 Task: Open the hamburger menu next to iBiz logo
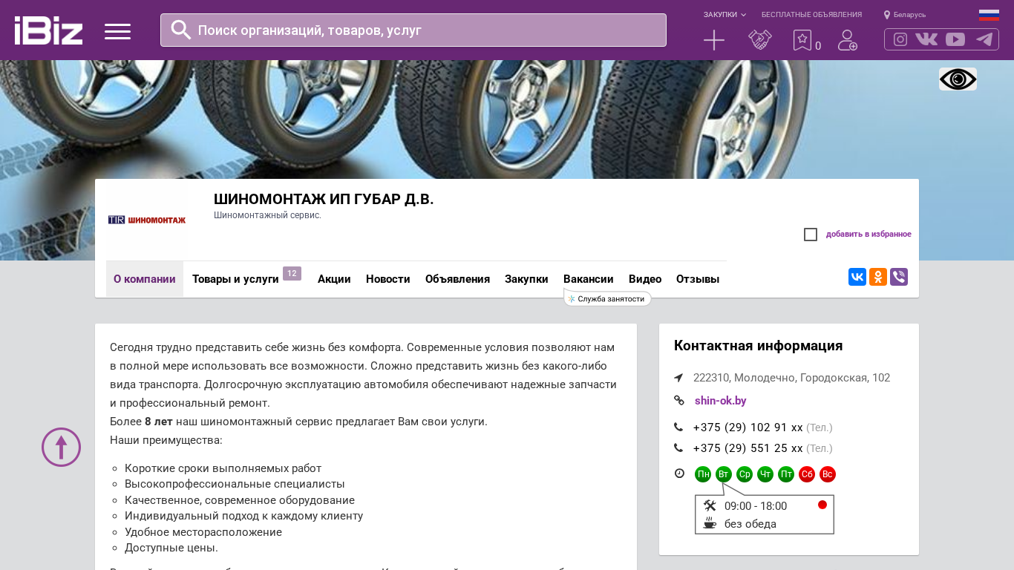tap(117, 31)
